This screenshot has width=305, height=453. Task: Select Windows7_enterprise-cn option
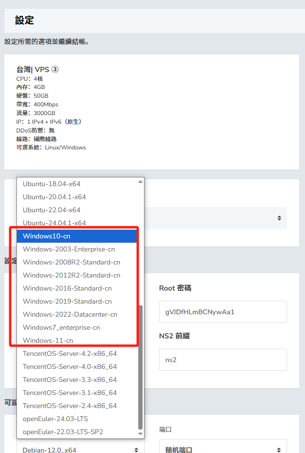click(77, 327)
